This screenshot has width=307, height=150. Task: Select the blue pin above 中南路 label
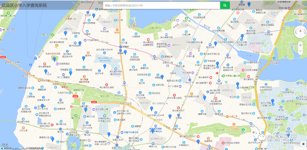point(170,116)
